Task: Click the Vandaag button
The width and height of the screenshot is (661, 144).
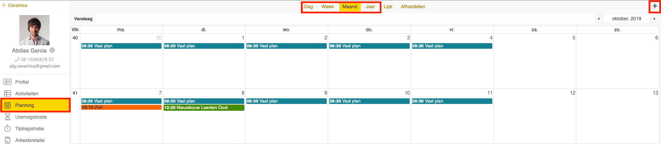Action: [83, 19]
